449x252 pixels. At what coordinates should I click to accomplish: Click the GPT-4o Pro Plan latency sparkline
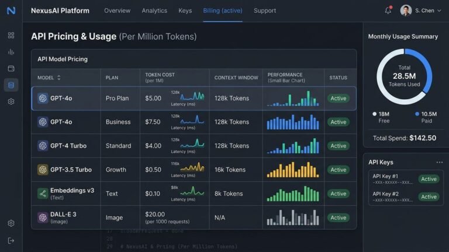click(192, 96)
